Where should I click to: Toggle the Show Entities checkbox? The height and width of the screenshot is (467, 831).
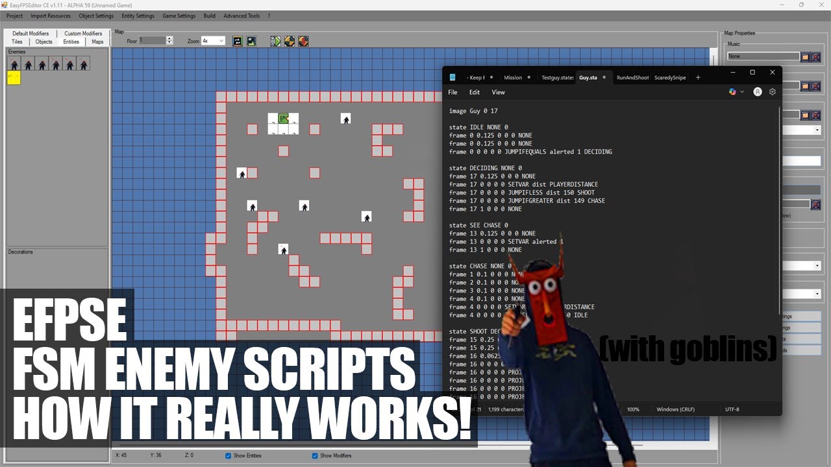(x=228, y=455)
